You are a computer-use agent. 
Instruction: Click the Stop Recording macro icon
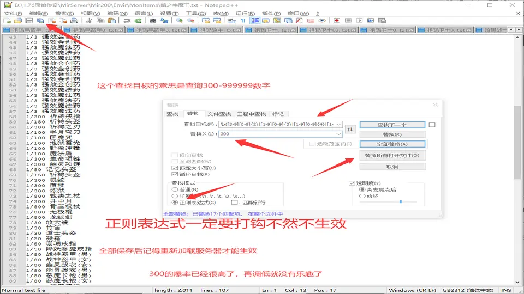pos(348,21)
